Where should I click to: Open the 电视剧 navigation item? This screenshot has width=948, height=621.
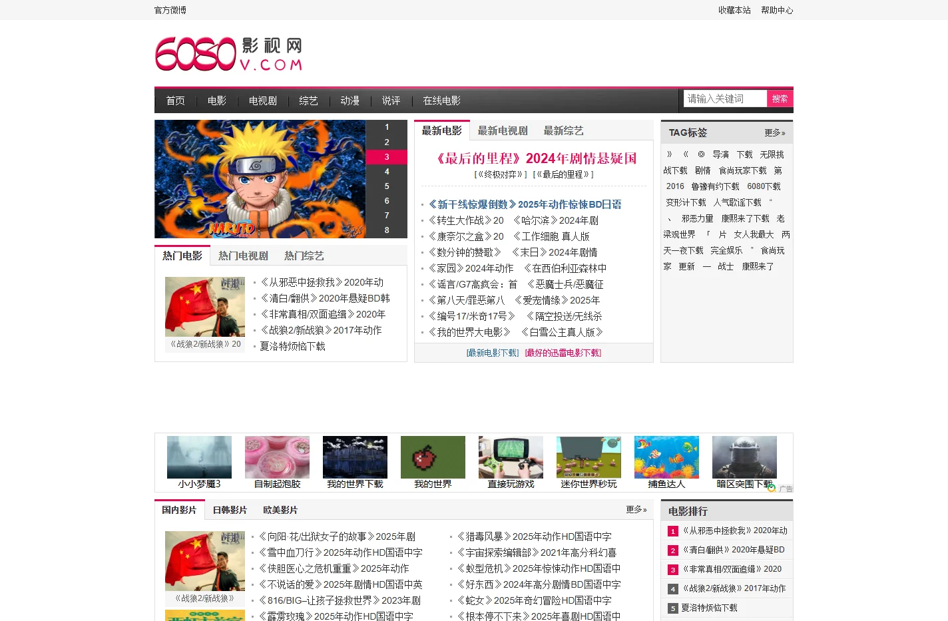pos(263,101)
